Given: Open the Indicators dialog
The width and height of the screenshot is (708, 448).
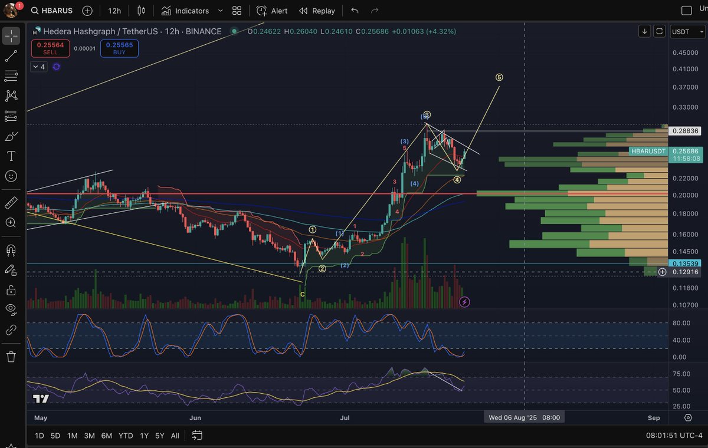Looking at the screenshot, I should [x=185, y=11].
